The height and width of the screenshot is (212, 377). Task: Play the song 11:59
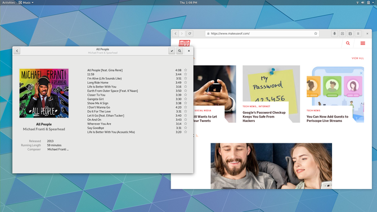91,74
